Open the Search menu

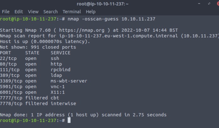click(x=50, y=12)
